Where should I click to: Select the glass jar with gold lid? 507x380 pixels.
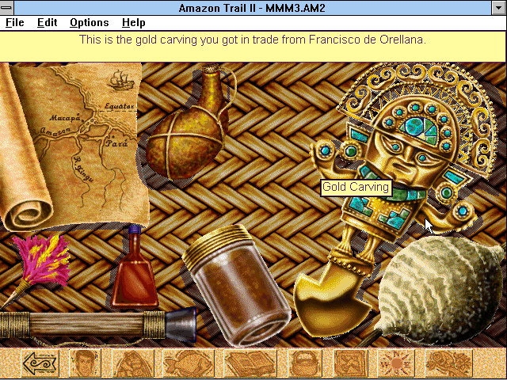coord(236,286)
